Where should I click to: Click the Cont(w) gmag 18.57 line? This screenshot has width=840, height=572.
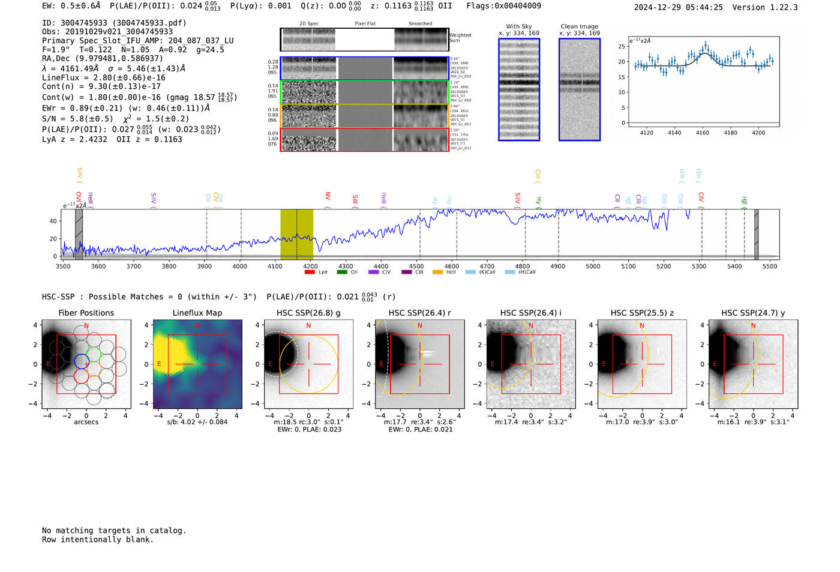click(x=140, y=97)
